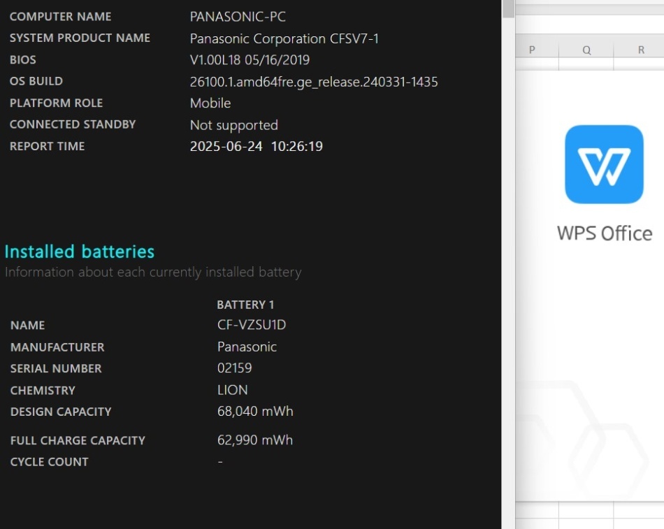Click the WPS Office logo icon
664x529 pixels.
click(604, 164)
